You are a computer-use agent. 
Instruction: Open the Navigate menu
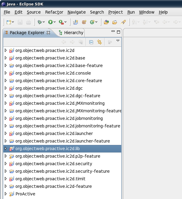coord(76,12)
